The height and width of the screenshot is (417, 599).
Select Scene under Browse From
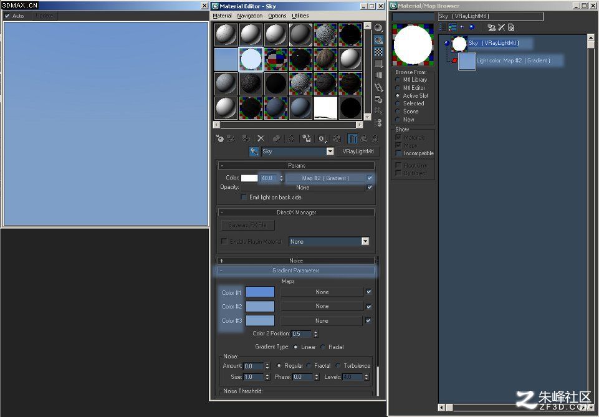(x=398, y=112)
